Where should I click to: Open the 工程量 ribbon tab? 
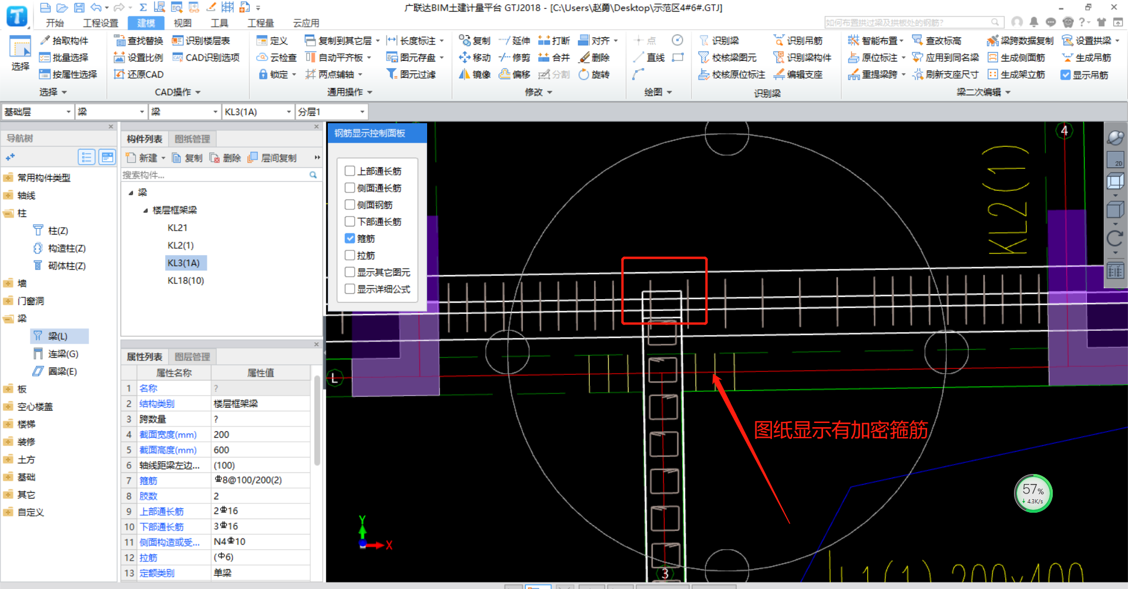tap(260, 23)
